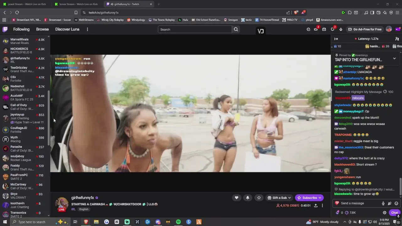Open the Following page
This screenshot has width=402, height=226.
tap(21, 29)
